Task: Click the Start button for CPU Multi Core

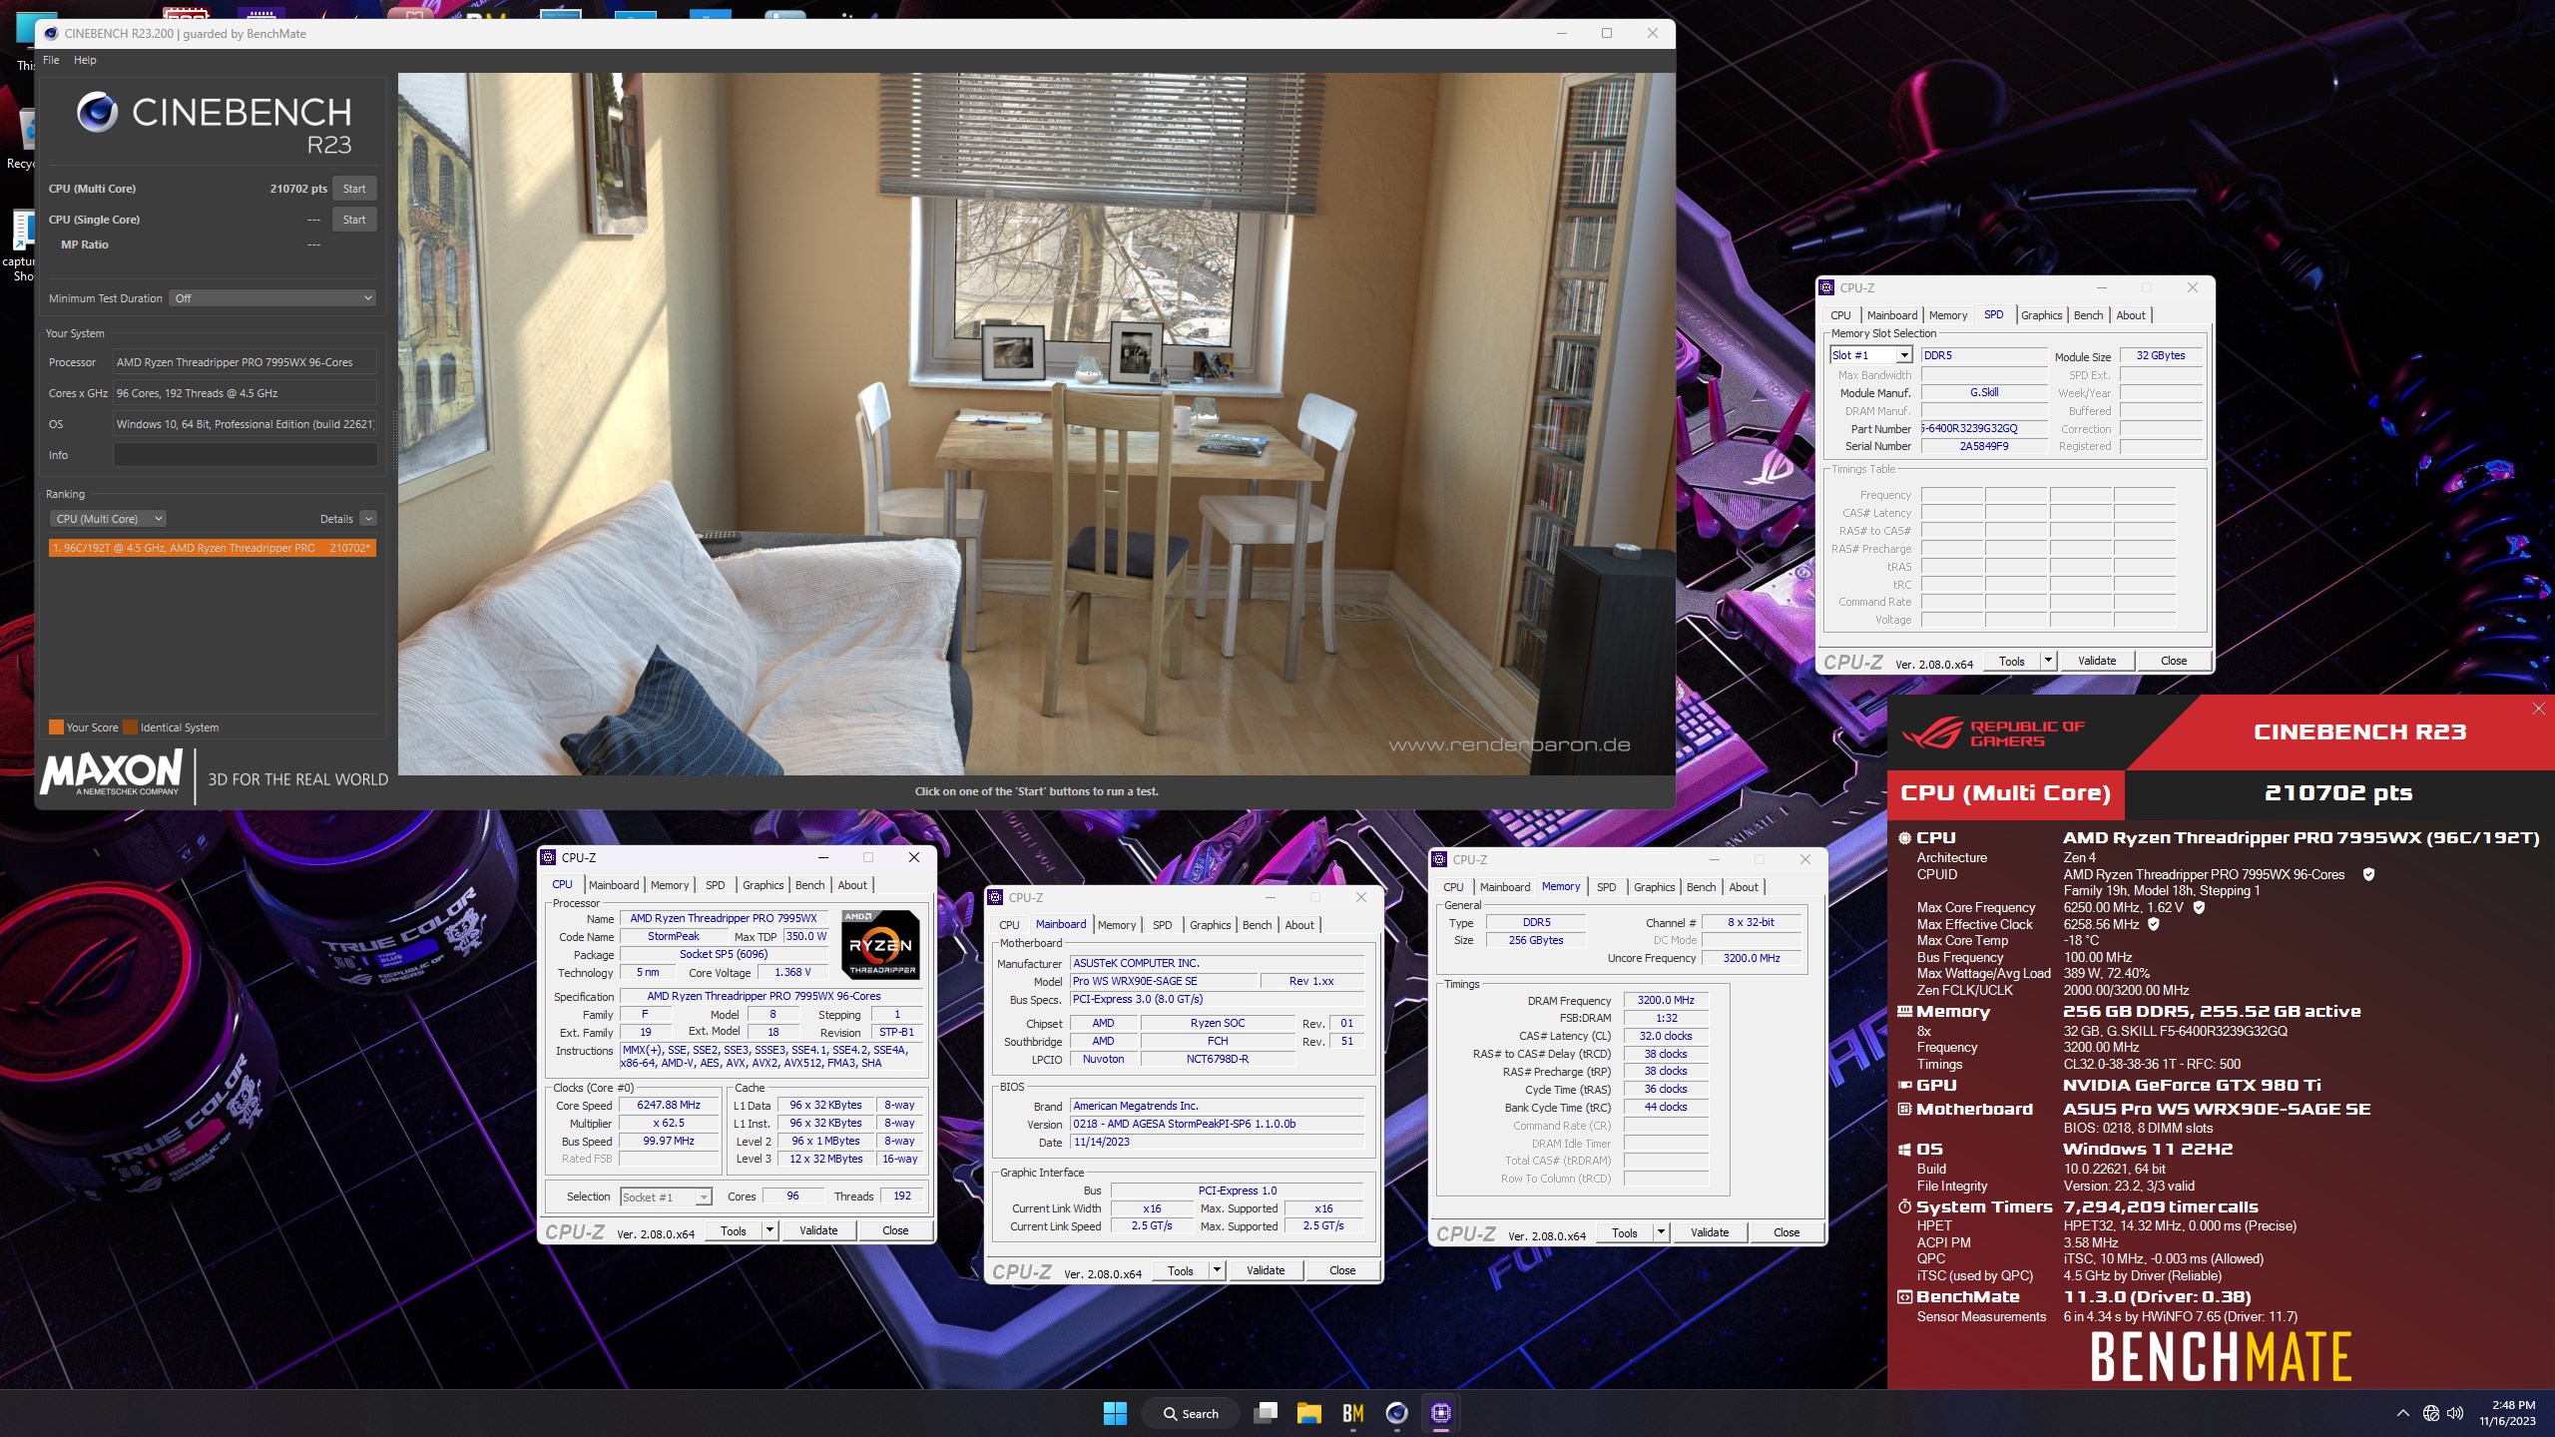Action: point(354,188)
